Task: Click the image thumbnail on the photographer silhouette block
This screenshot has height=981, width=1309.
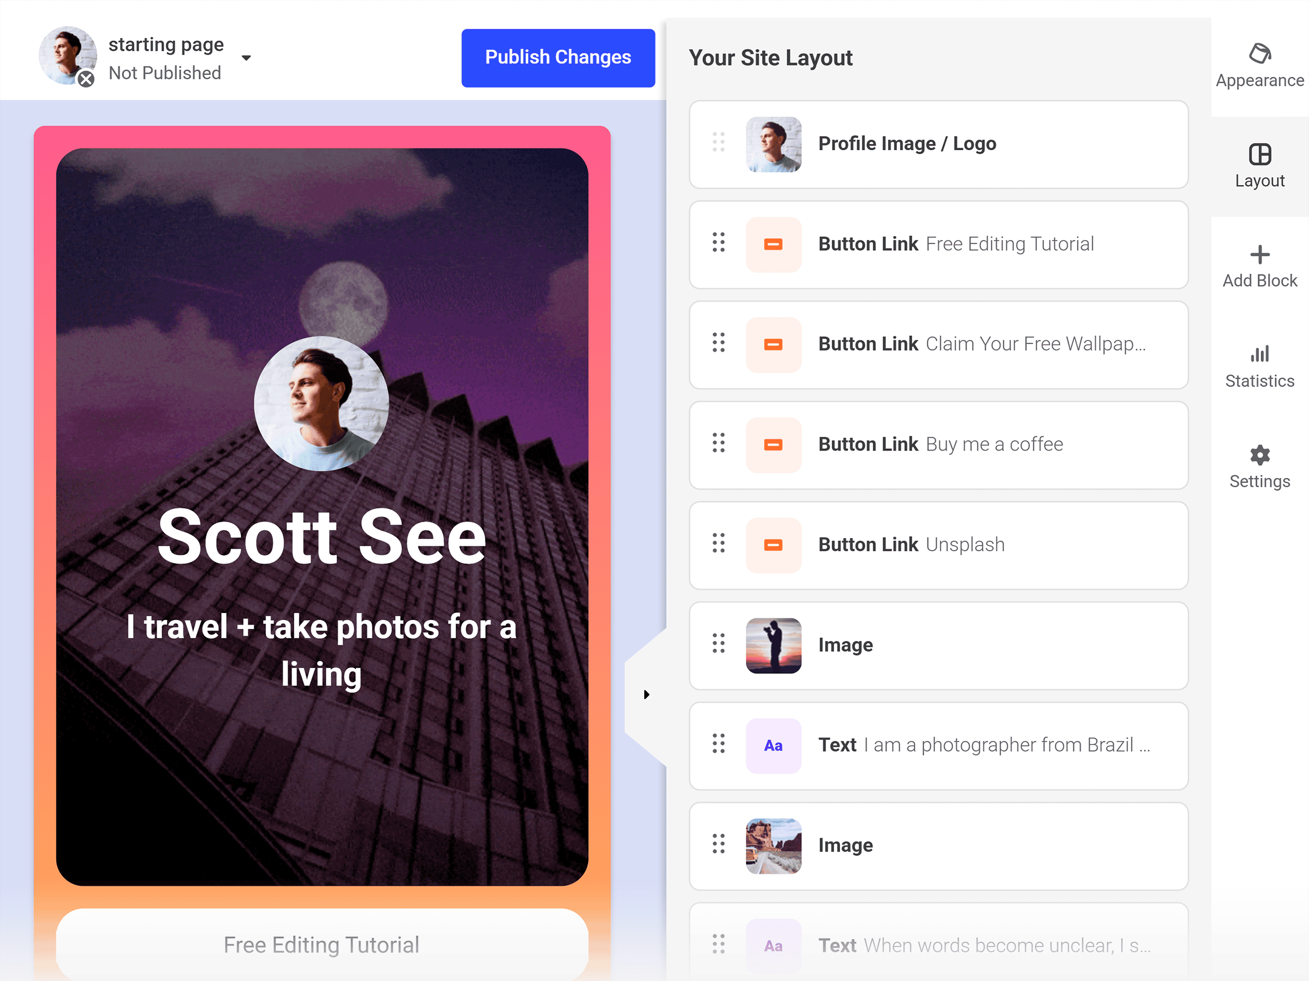Action: 773,646
